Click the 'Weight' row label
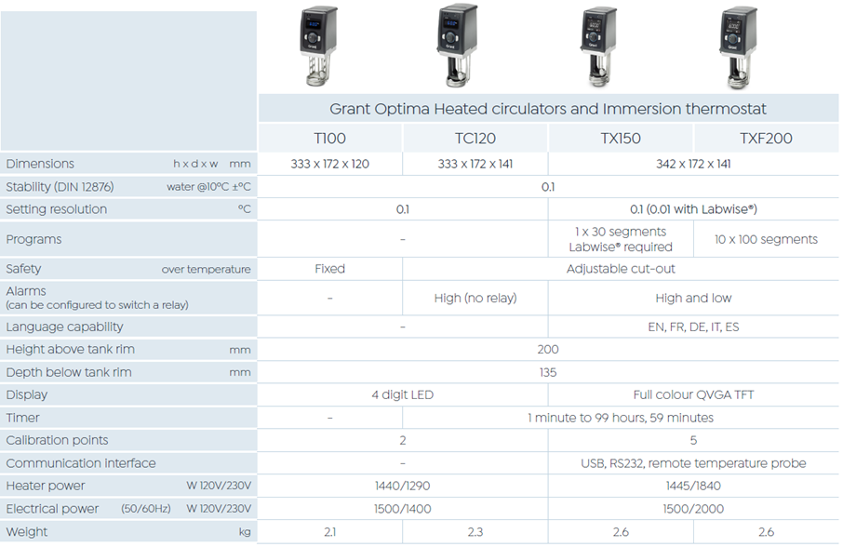Image resolution: width=843 pixels, height=547 pixels. [27, 532]
